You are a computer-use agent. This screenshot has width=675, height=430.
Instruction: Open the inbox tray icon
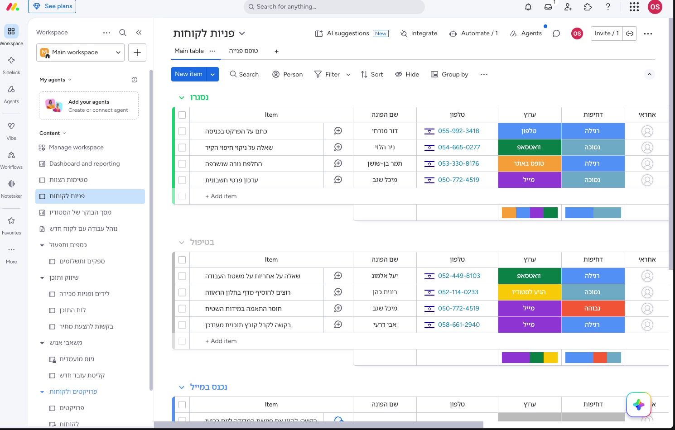(548, 7)
